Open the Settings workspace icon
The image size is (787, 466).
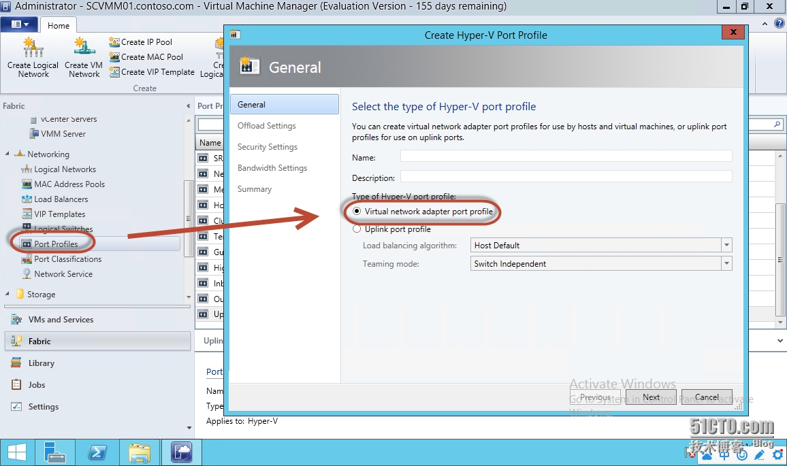coord(16,406)
